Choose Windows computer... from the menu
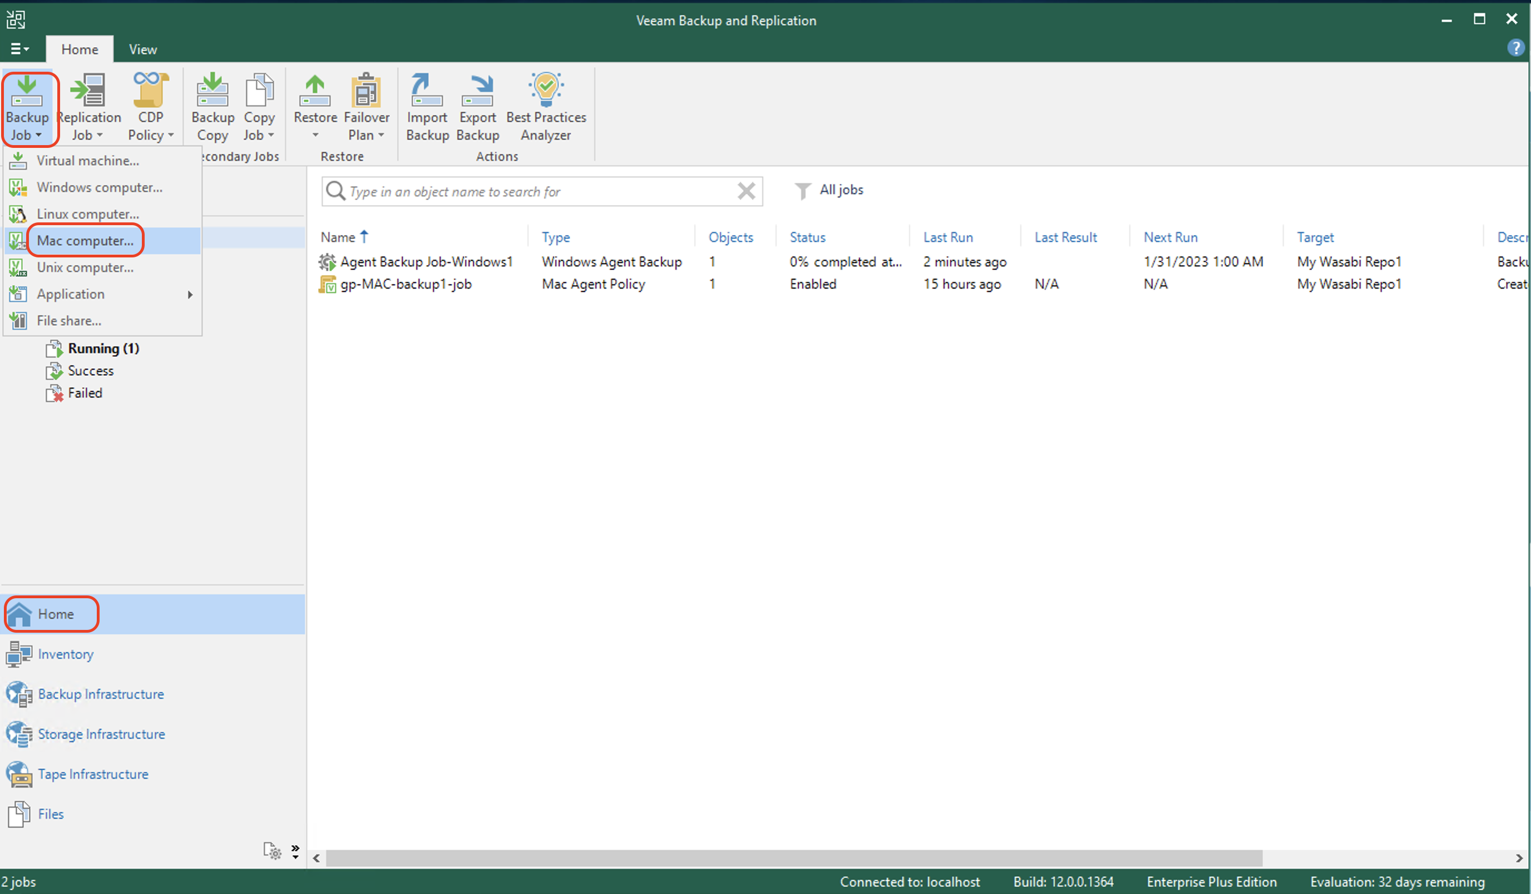The image size is (1531, 894). (x=103, y=187)
